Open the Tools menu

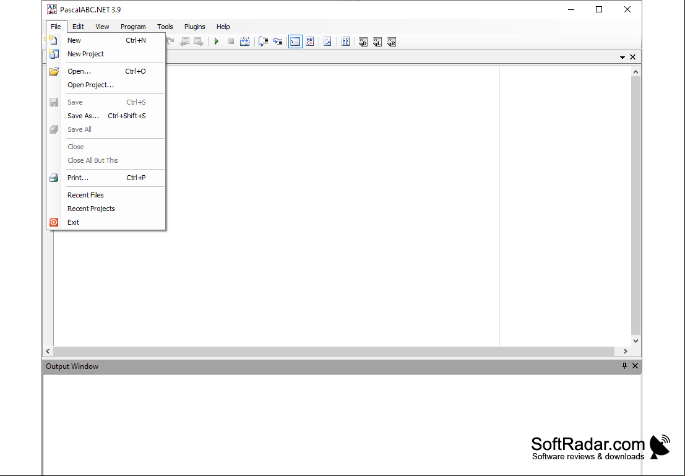click(x=165, y=27)
